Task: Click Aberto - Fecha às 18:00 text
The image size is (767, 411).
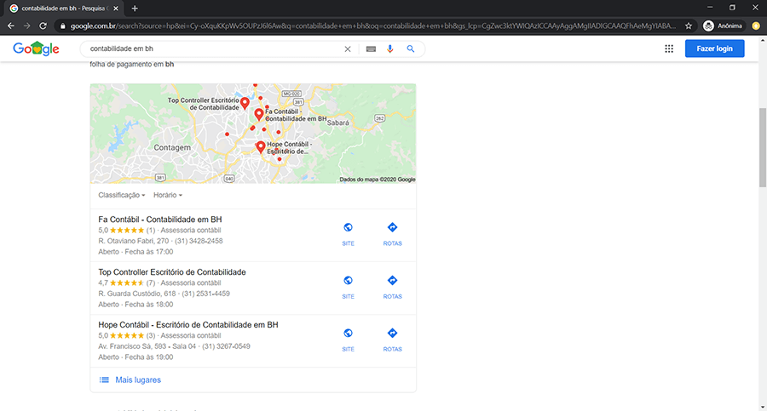Action: (136, 305)
